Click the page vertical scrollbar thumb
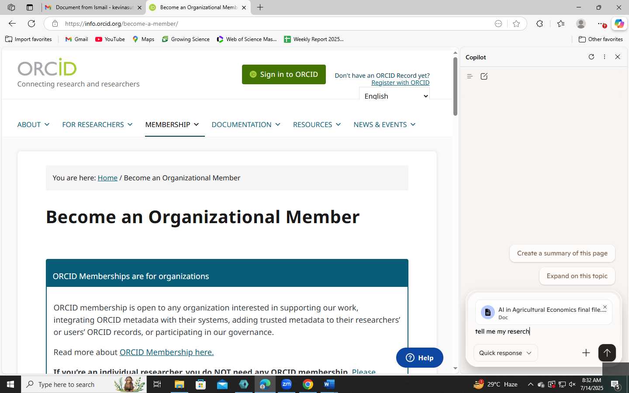Viewport: 629px width, 393px height. [x=455, y=86]
